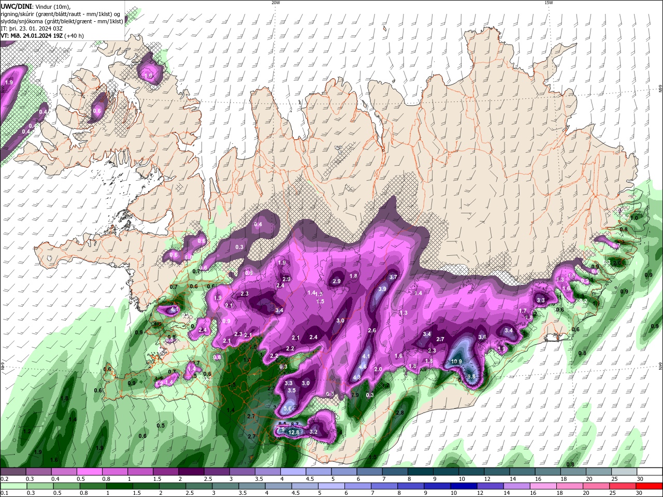663x497 pixels.
Task: Select the dark blue 10 mm rain legend swatch
Action: (463, 486)
